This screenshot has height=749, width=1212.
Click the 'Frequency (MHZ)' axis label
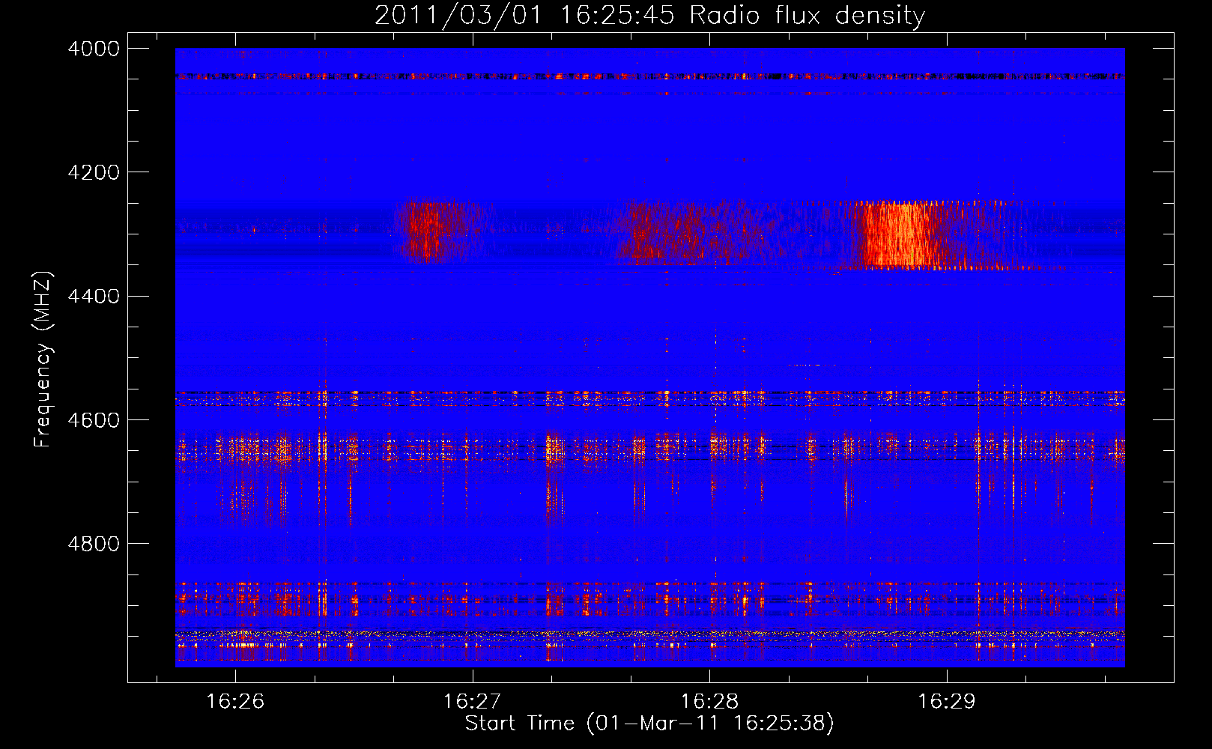(43, 360)
